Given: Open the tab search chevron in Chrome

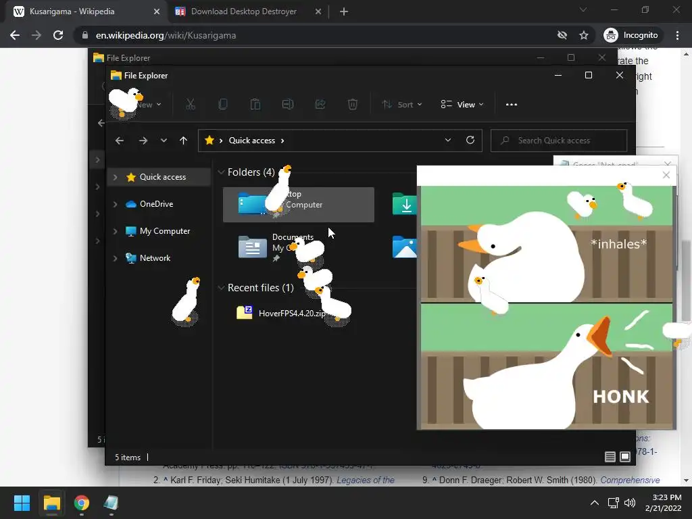Looking at the screenshot, I should click(583, 9).
